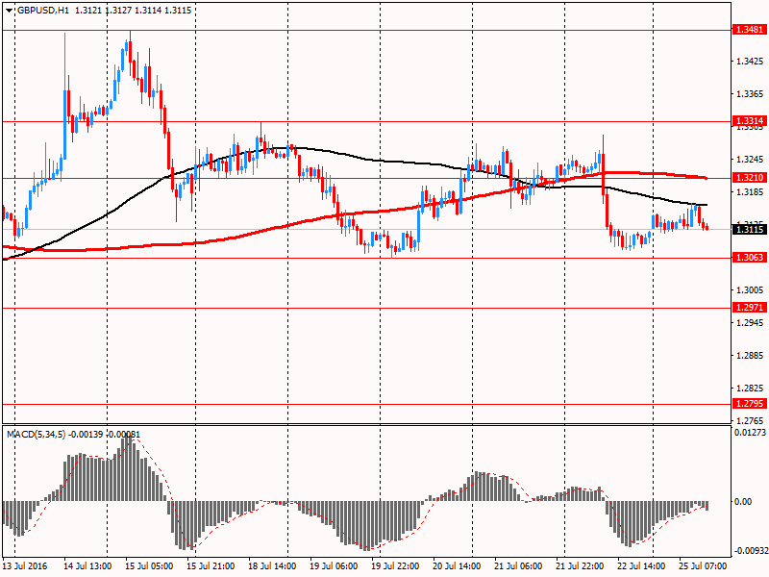Select the 1.3210 level price label
Image resolution: width=769 pixels, height=577 pixels.
(750, 178)
